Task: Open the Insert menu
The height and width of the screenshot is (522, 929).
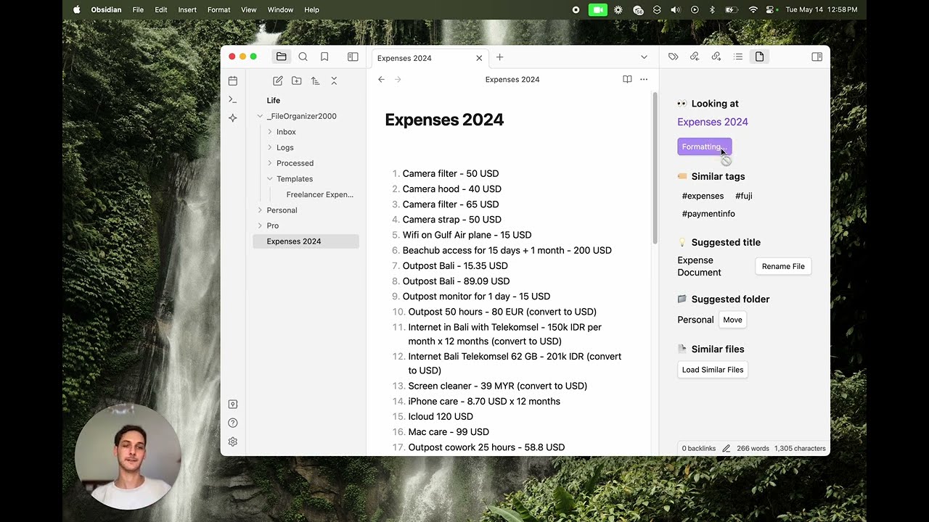Action: (187, 9)
